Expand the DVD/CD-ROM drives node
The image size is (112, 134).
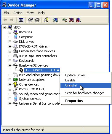click(x=10, y=46)
